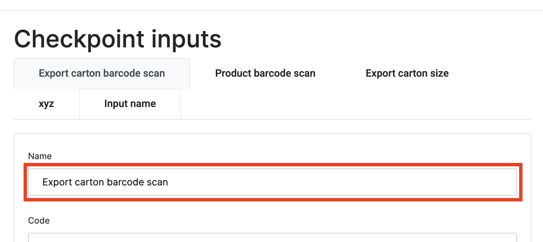
Task: Click the Name field label
Action: (40, 156)
